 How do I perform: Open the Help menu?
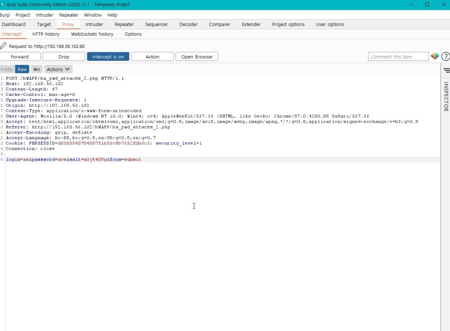[112, 15]
